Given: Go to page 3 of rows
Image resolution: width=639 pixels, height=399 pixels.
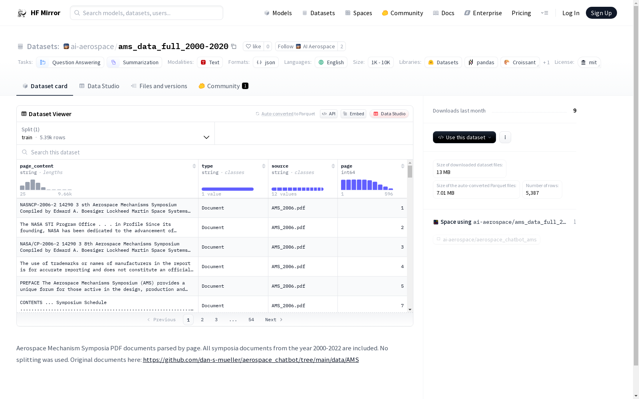Looking at the screenshot, I should (x=216, y=320).
